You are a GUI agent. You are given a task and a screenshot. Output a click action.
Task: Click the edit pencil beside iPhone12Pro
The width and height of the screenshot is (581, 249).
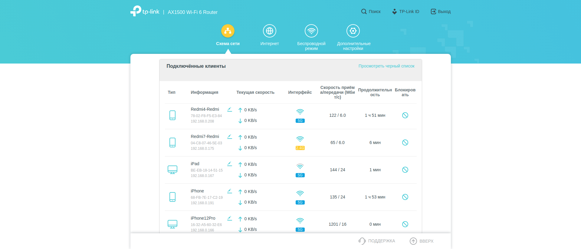(x=229, y=218)
